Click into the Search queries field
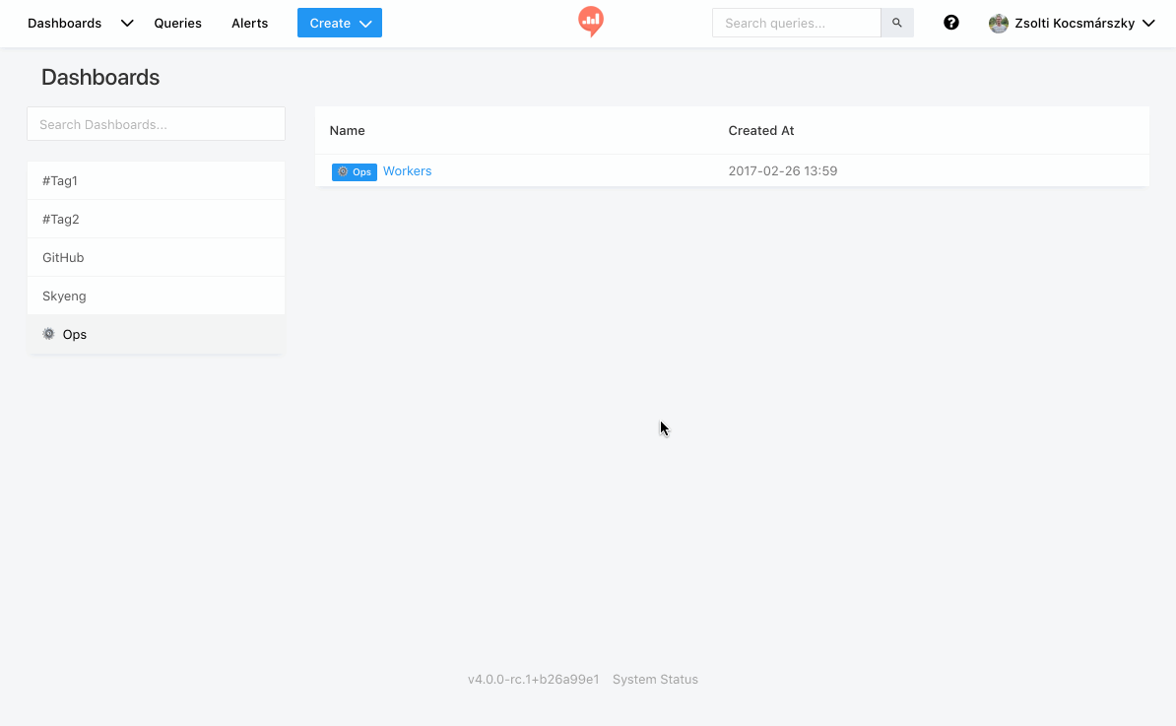Viewport: 1176px width, 726px height. [x=796, y=23]
